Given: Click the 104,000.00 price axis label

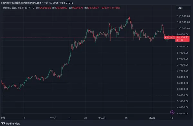Looking at the screenshot, I should [183, 22].
